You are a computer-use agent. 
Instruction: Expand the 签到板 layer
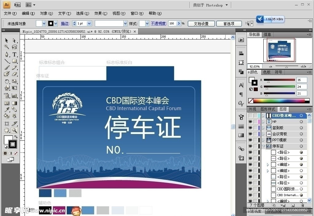click(264, 128)
